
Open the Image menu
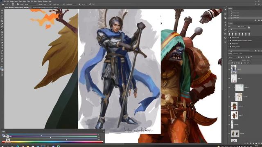pos(12,1)
